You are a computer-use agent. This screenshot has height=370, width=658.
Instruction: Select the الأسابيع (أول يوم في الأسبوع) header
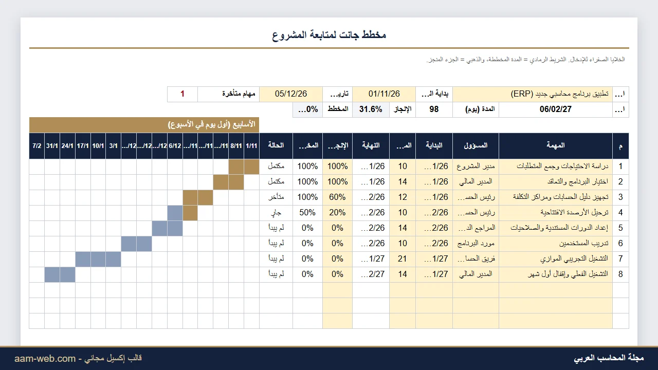tap(144, 125)
